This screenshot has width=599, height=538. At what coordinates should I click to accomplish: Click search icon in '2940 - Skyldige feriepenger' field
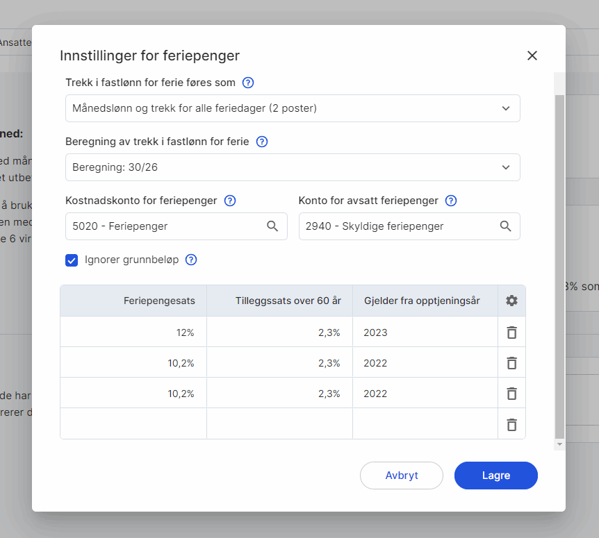(505, 226)
